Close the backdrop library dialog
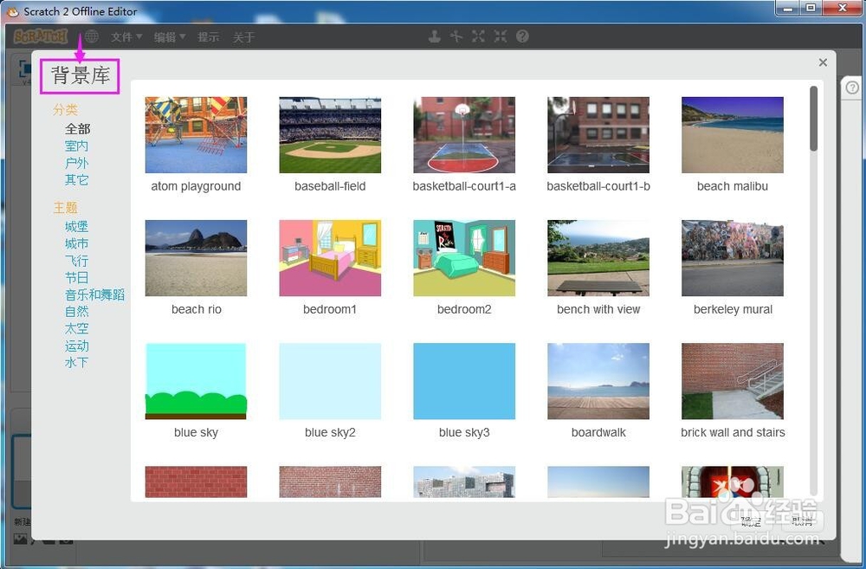The width and height of the screenshot is (866, 569). [x=823, y=62]
